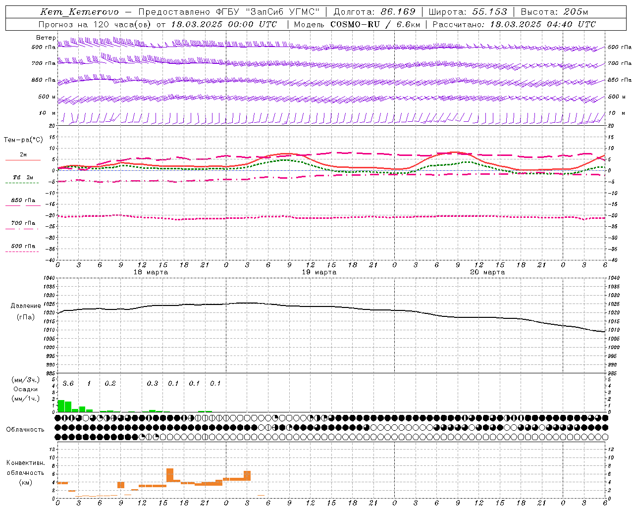Select the 'Предоставлено ФГБУ "ЗапСиб УГМС"' provider text
This screenshot has width=634, height=507.
pos(229,12)
